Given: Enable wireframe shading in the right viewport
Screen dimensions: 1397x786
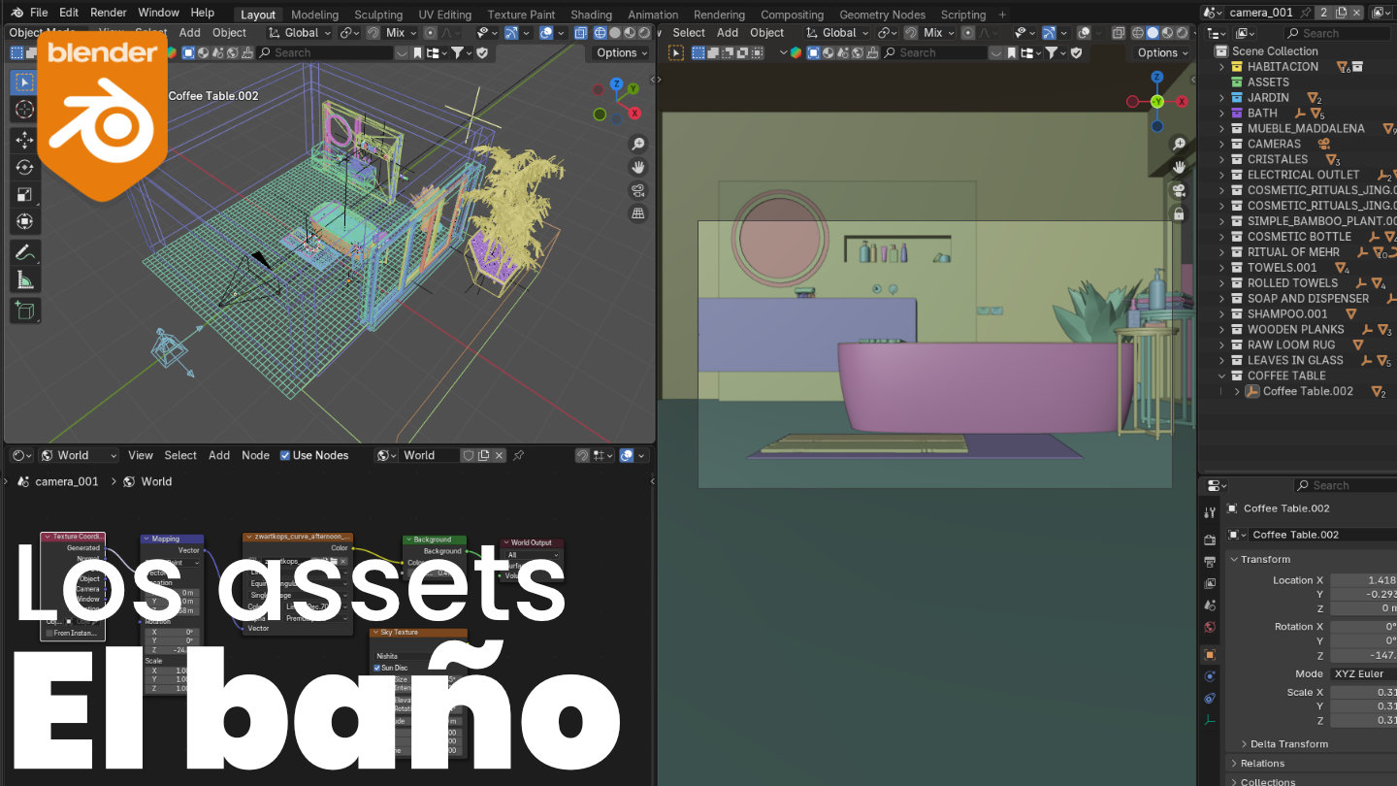Looking at the screenshot, I should (1136, 32).
